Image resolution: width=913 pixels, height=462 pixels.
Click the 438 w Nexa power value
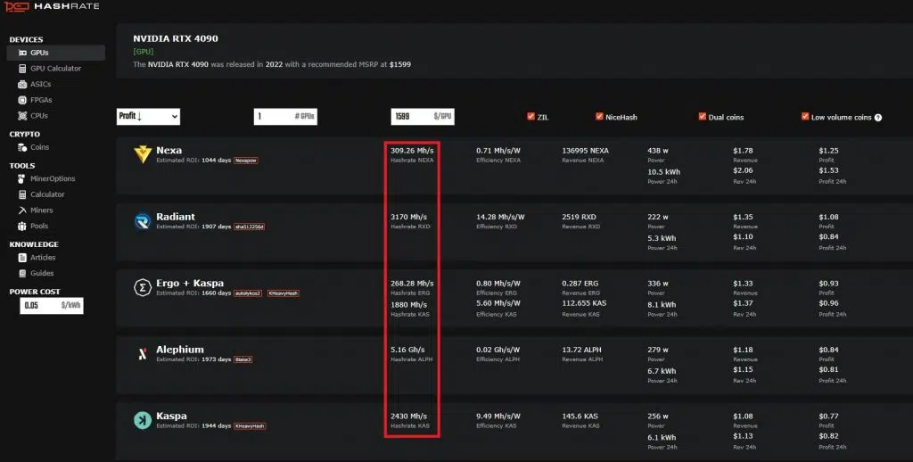658,151
